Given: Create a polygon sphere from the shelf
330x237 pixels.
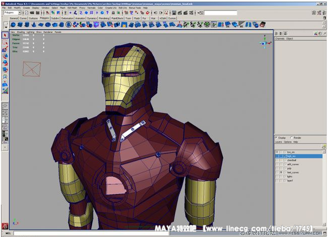Looking at the screenshot, I should 13,25.
